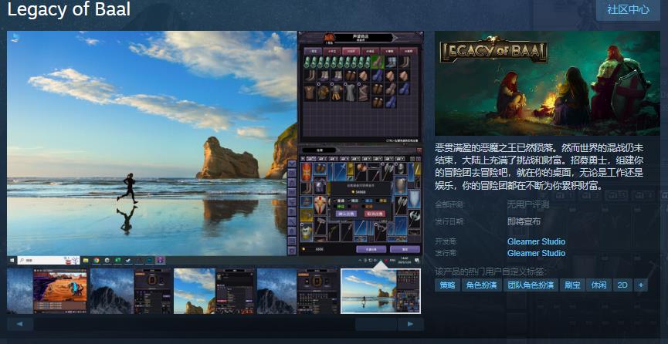Select the highlighted fifth beach thumbnail
The width and height of the screenshot is (668, 344).
[x=381, y=291]
